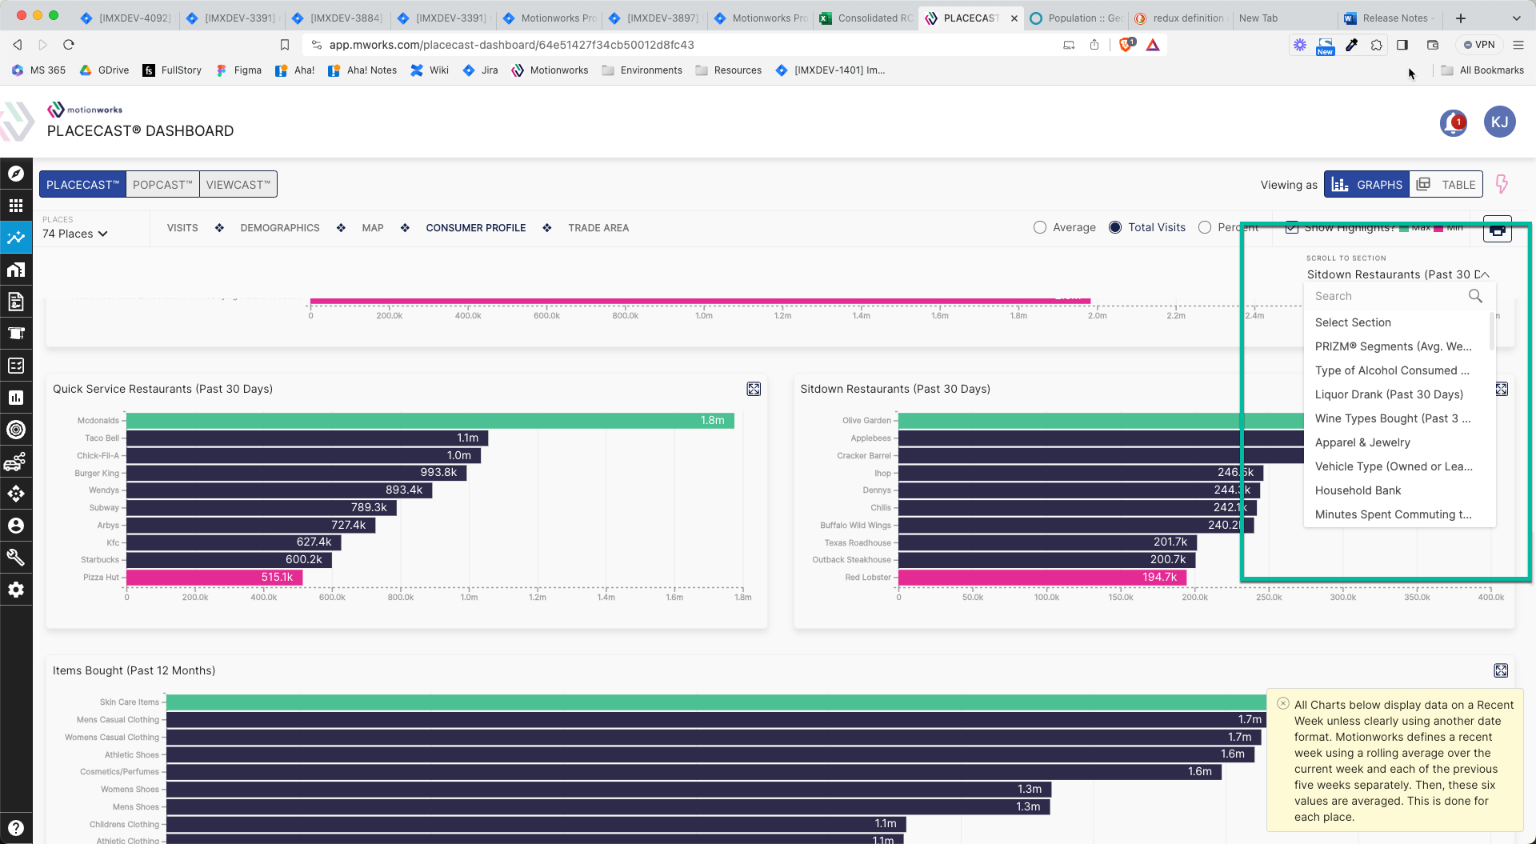Click the print dashboard icon button
Image resolution: width=1536 pixels, height=844 pixels.
click(1498, 230)
